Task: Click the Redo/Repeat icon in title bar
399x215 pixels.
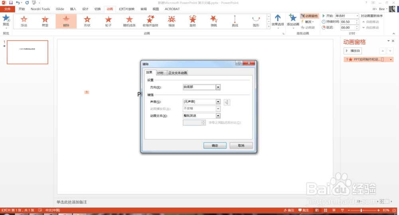Action: pyautogui.click(x=27, y=2)
